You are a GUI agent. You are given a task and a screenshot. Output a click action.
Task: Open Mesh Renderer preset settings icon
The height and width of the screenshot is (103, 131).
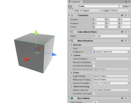[126, 41]
